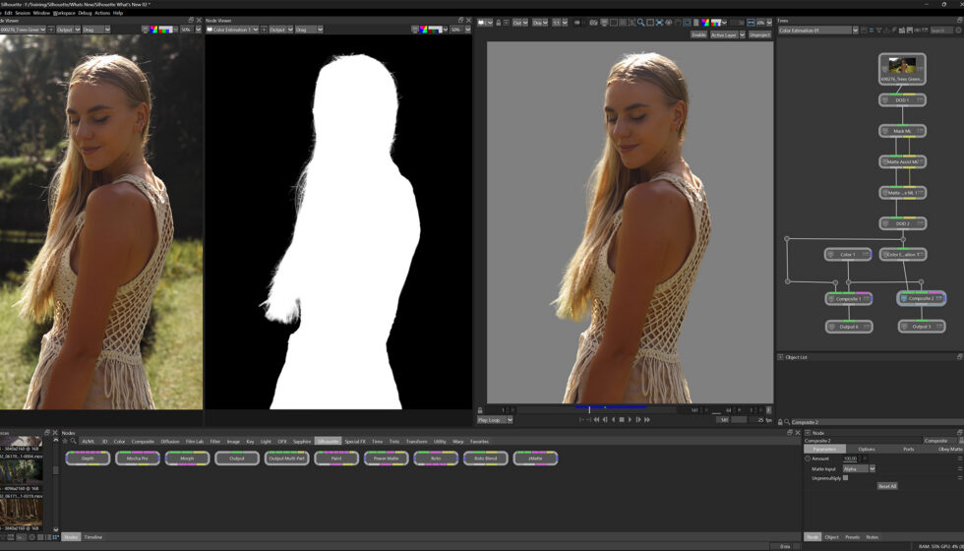Click the play backward button
The height and width of the screenshot is (551, 964).
tap(614, 419)
